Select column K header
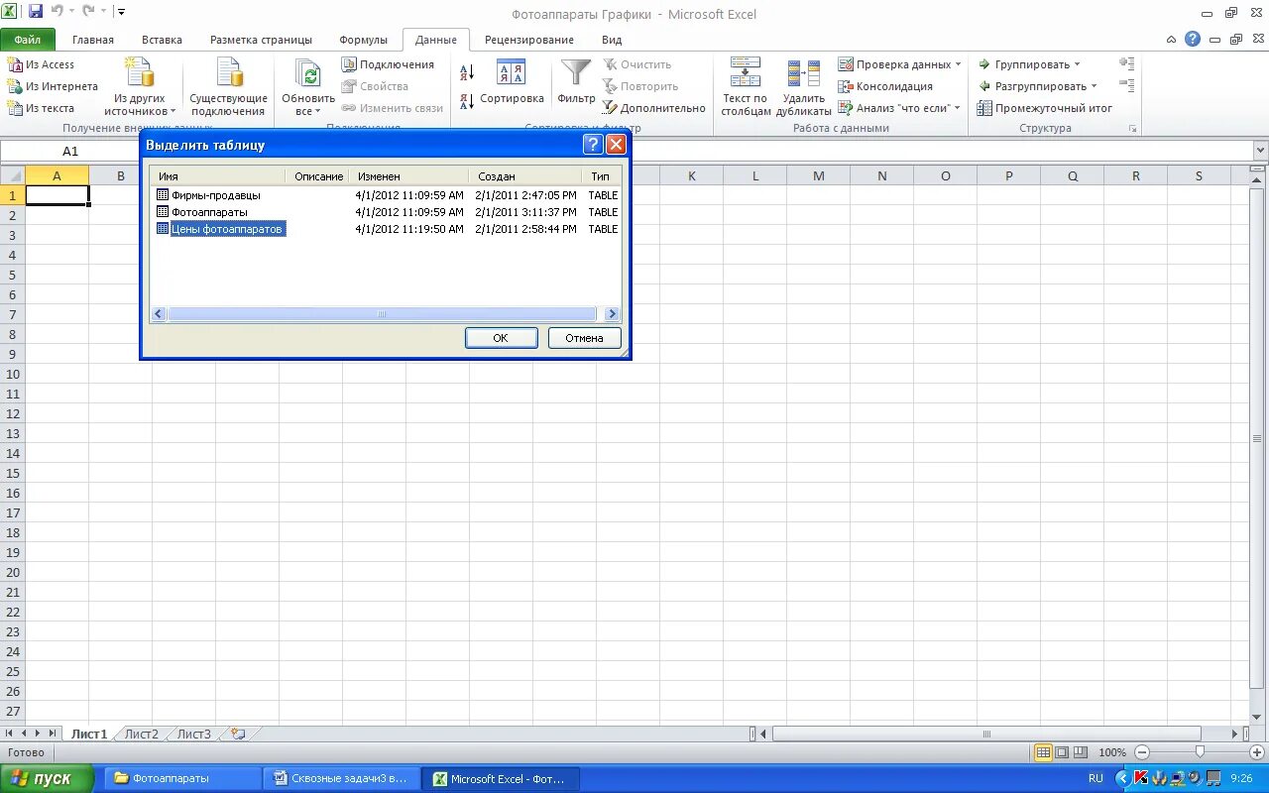 click(x=691, y=175)
